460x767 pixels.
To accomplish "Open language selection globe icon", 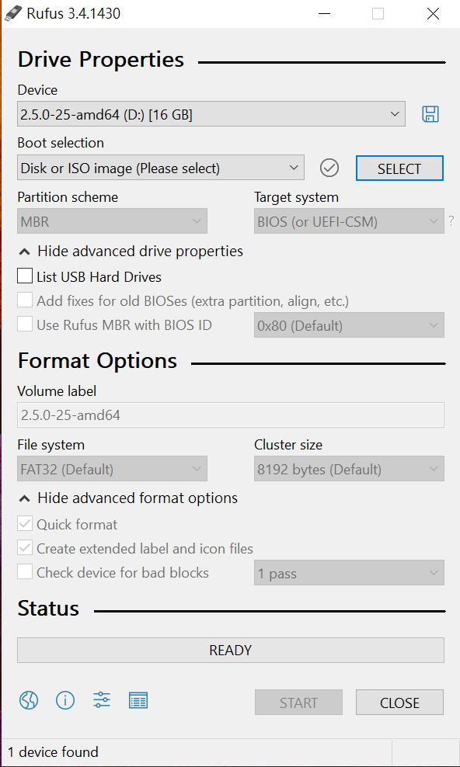I will tap(29, 701).
